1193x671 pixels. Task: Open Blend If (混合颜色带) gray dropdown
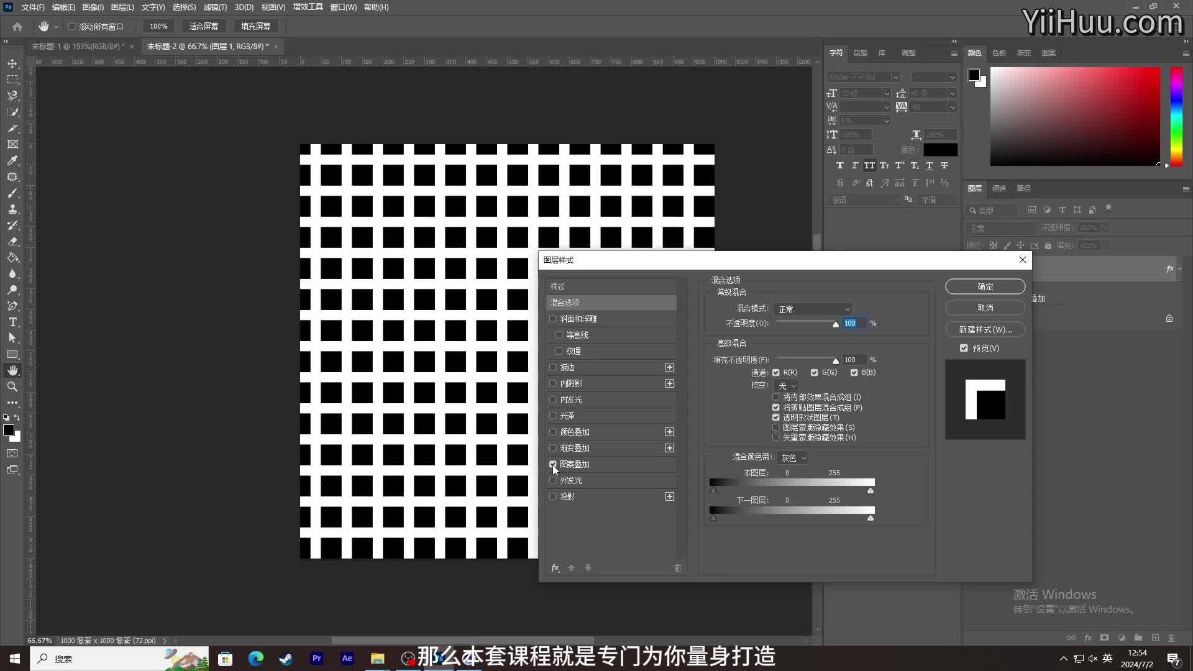[793, 458]
